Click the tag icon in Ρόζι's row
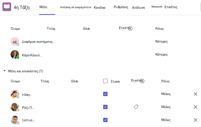201x127 pixels. 136,107
